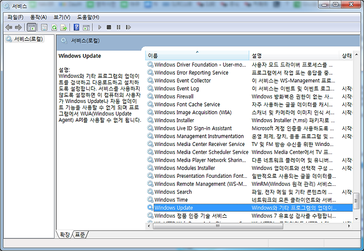364x251 pixels.
Task: Minimize the 서비스 window
Action: click(324, 5)
